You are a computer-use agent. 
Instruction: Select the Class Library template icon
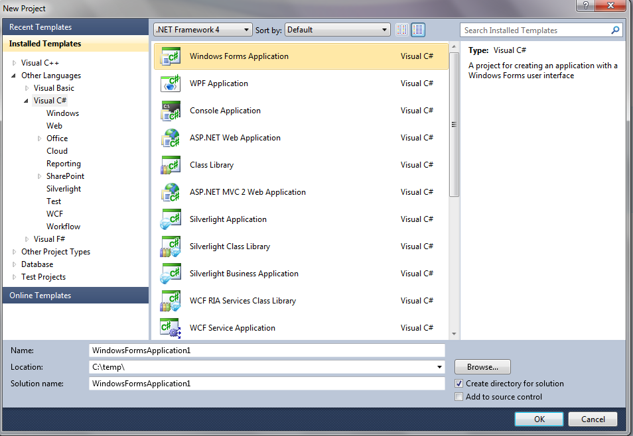[171, 165]
